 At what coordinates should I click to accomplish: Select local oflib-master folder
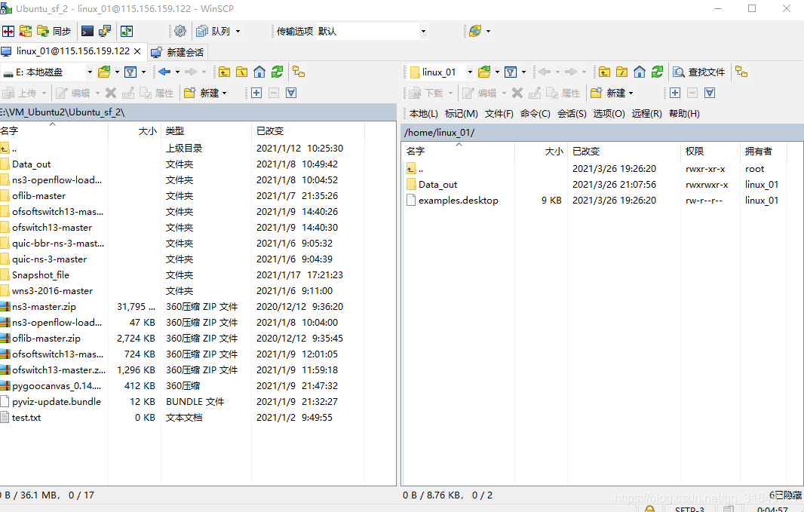coord(38,196)
